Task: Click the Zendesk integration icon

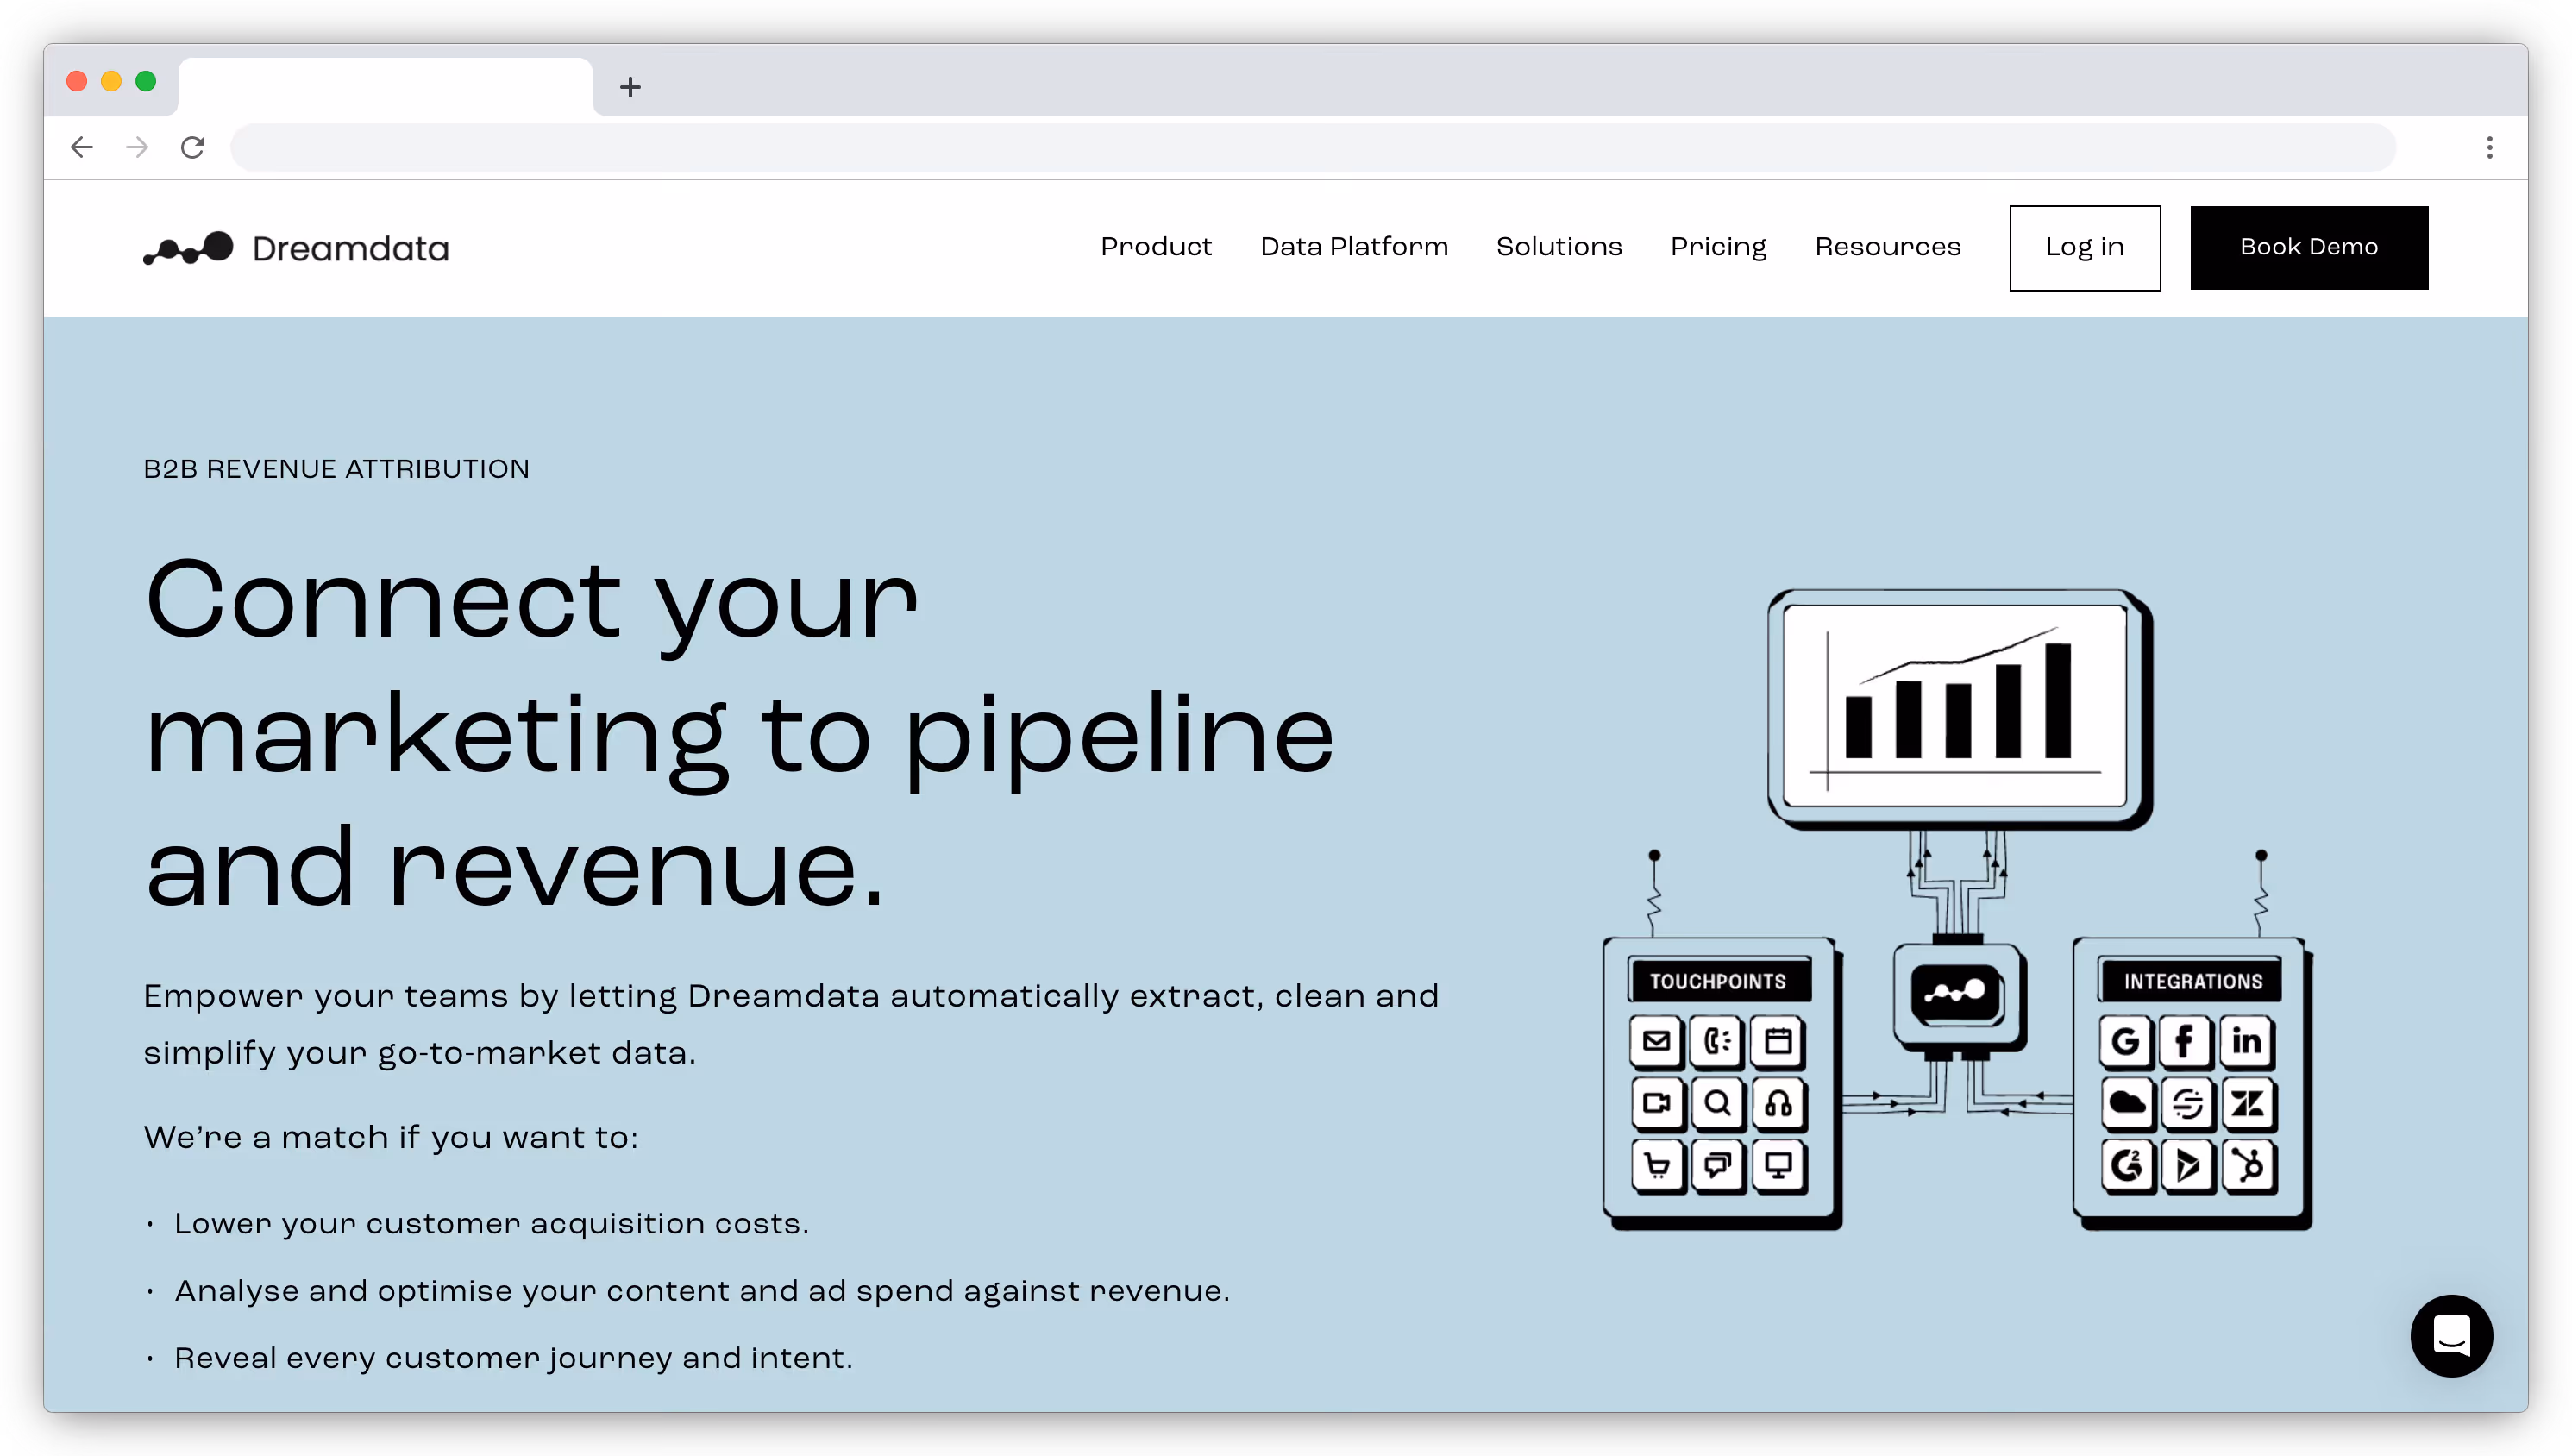Action: pos(2248,1104)
